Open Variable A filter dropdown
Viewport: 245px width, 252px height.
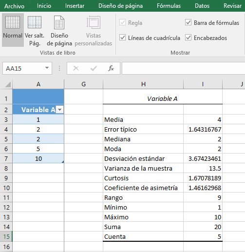60,110
